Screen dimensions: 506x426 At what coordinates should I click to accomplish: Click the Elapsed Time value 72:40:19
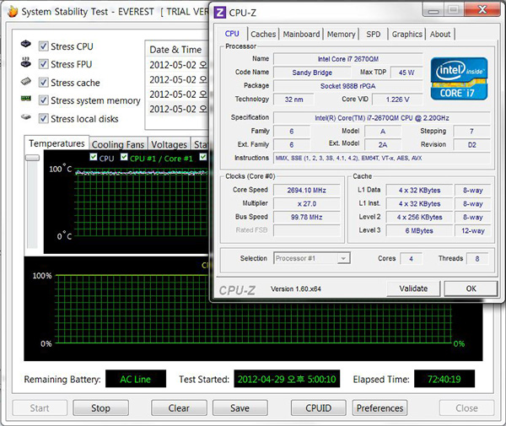pyautogui.click(x=444, y=379)
